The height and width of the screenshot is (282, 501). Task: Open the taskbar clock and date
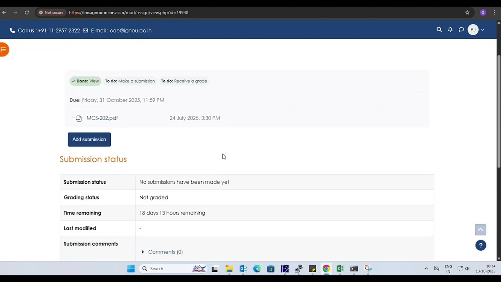pos(485,269)
